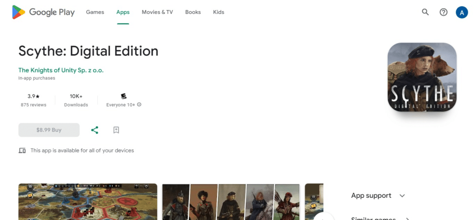This screenshot has width=475, height=220.
Task: Open search with the magnifier icon
Action: [x=425, y=12]
